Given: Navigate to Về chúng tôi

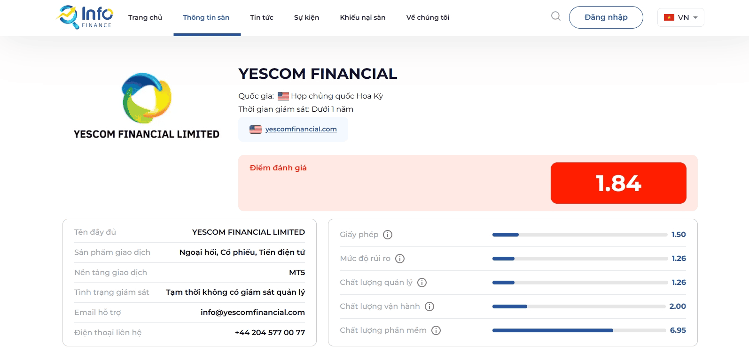Looking at the screenshot, I should pyautogui.click(x=428, y=17).
